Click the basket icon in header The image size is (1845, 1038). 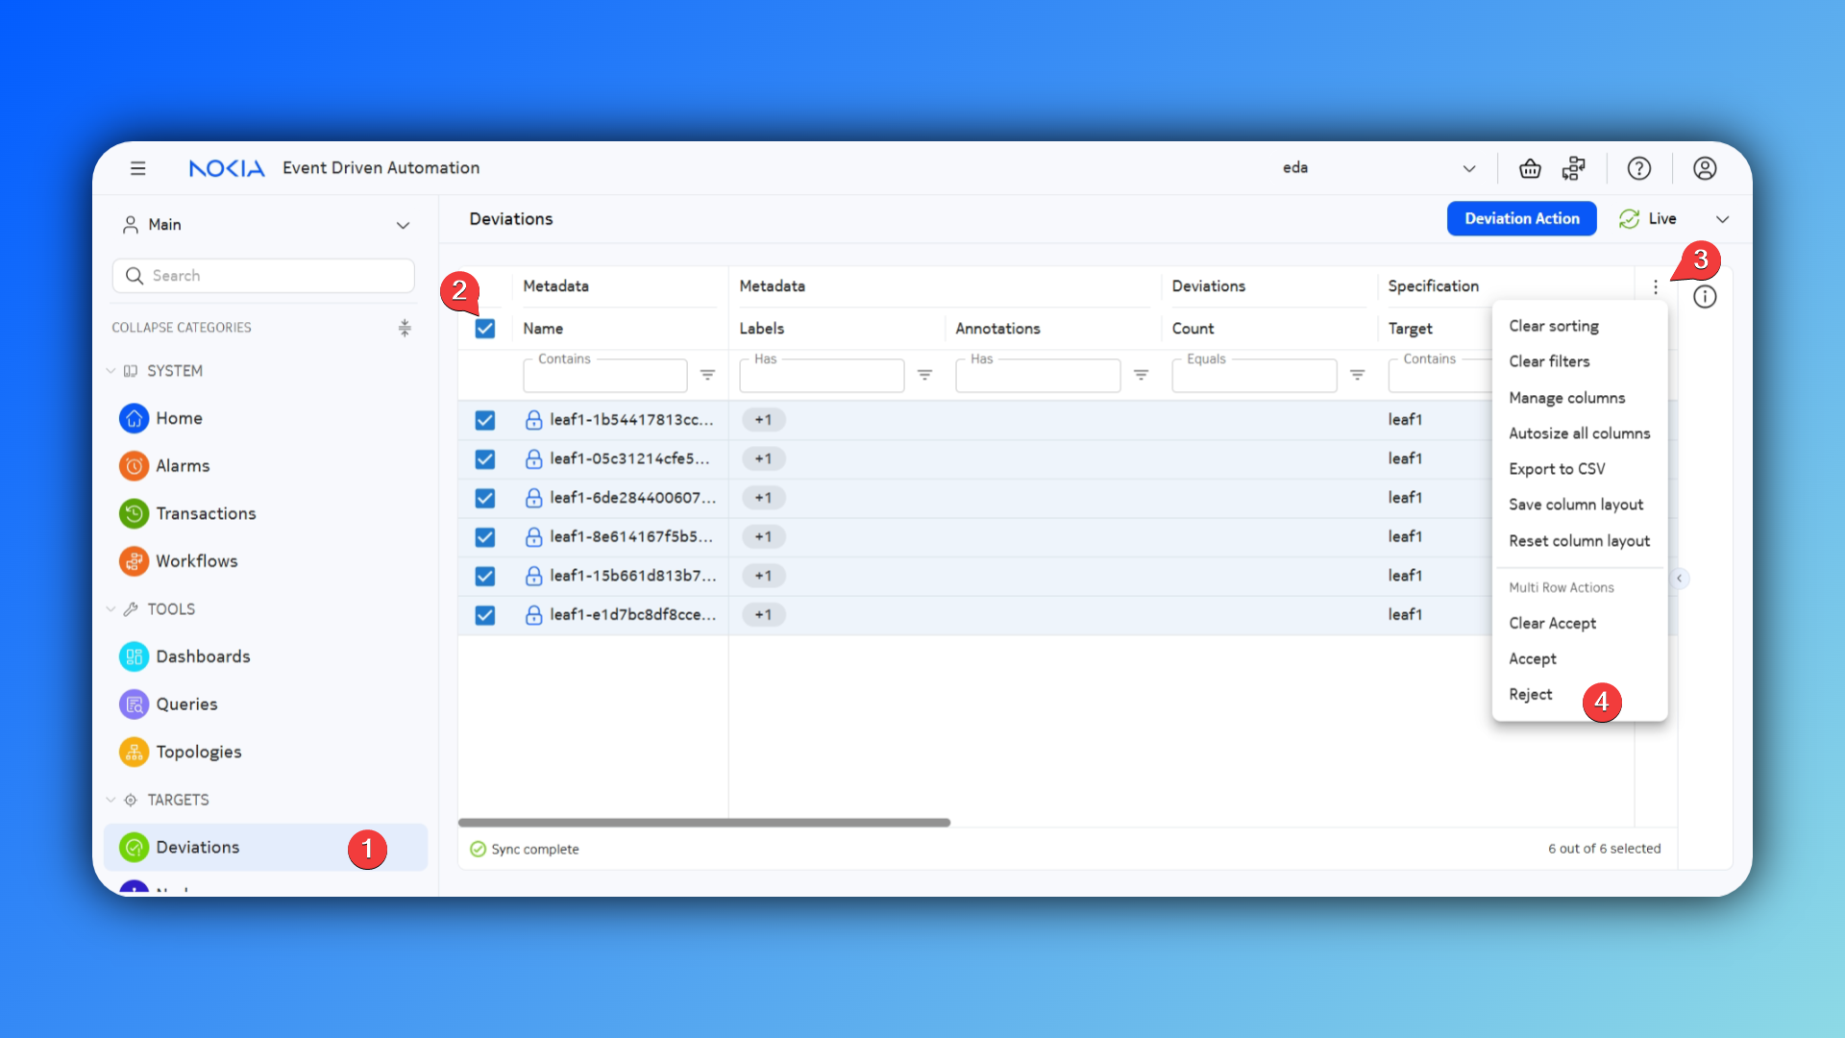(x=1530, y=168)
